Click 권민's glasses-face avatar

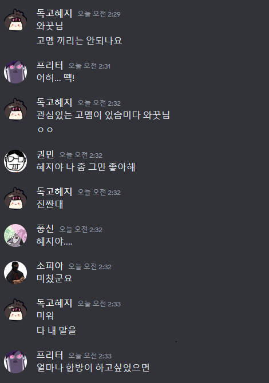(15, 161)
